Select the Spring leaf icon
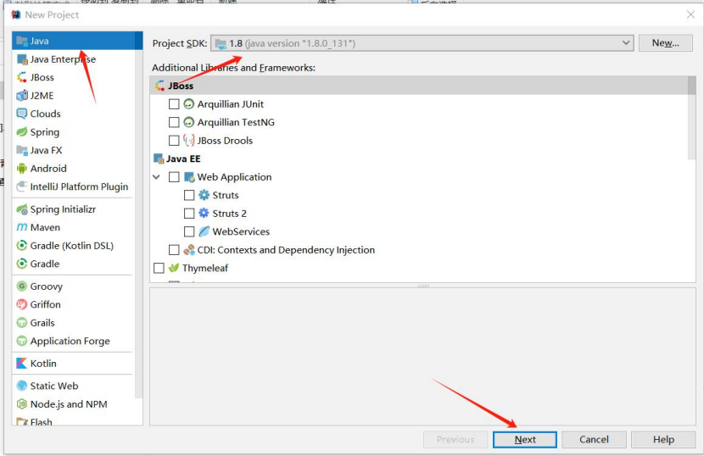Viewport: 704px width, 456px height. pyautogui.click(x=21, y=132)
